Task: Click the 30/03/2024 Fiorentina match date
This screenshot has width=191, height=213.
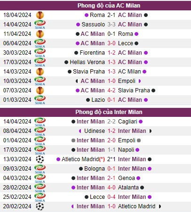Action: pyautogui.click(x=17, y=53)
